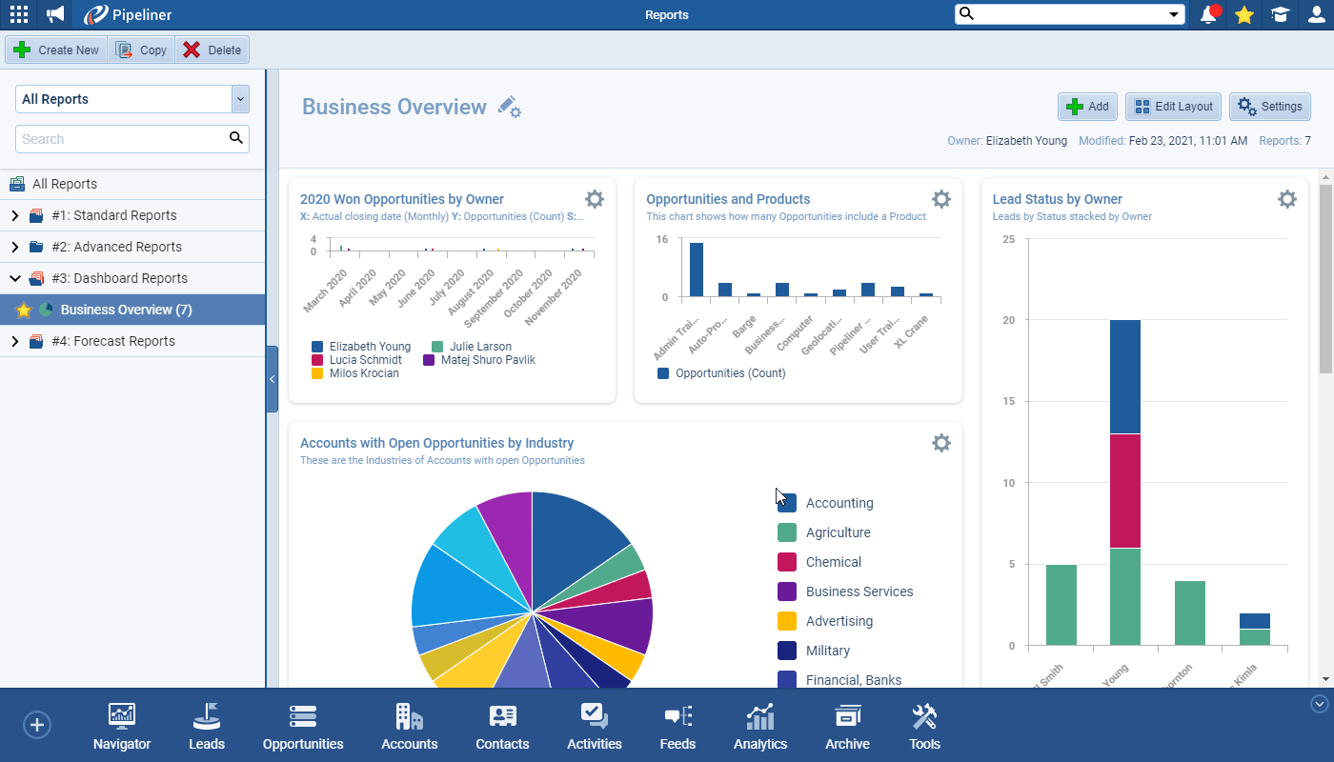Open the All Reports dropdown

(240, 99)
